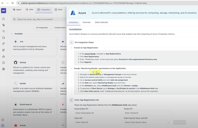
Task: Toggle visibility eye in Client Secret field
Action: pos(168,122)
